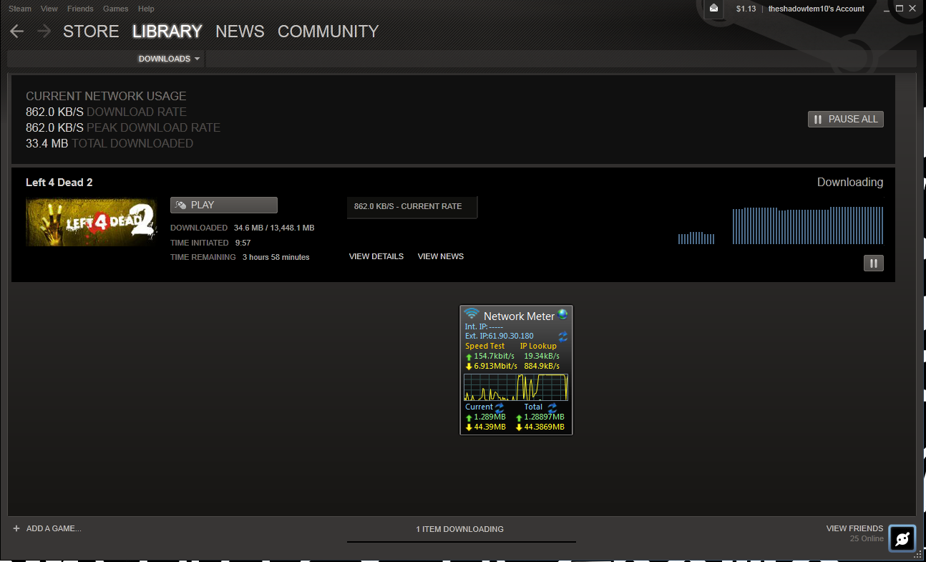Click the Network Meter title text
926x562 pixels.
[520, 316]
